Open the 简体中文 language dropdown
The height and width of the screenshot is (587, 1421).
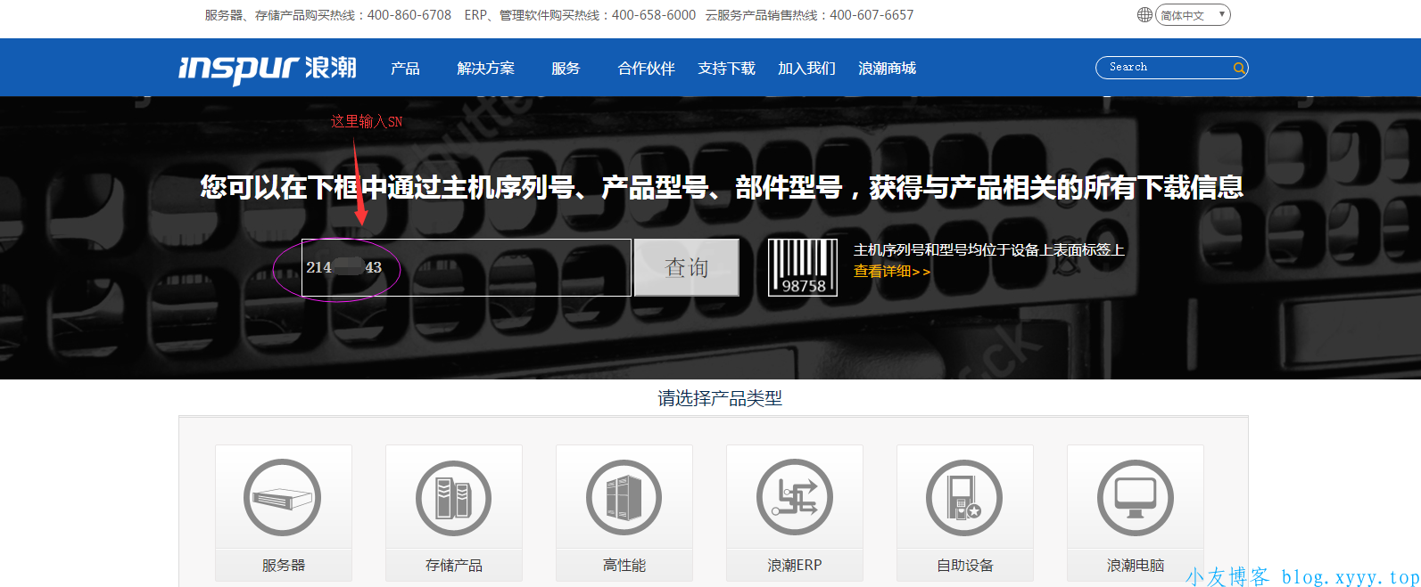tap(1193, 15)
